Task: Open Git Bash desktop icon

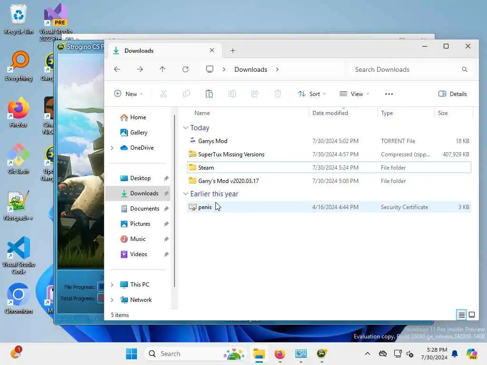Action: pos(19,159)
